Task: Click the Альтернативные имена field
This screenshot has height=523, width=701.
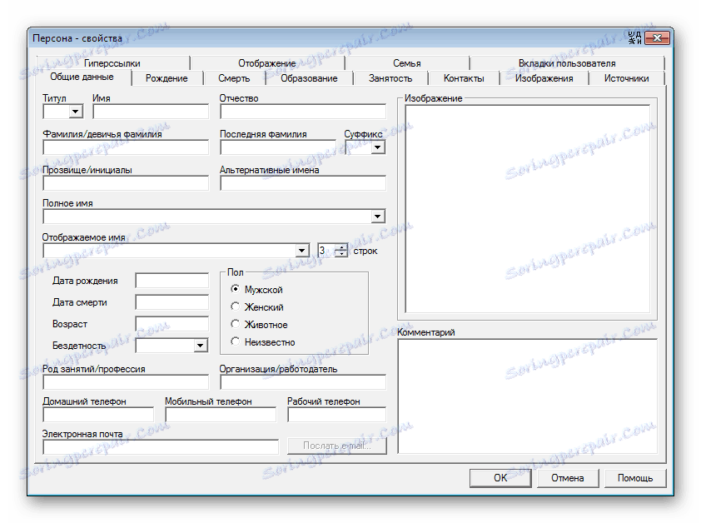Action: [x=303, y=183]
